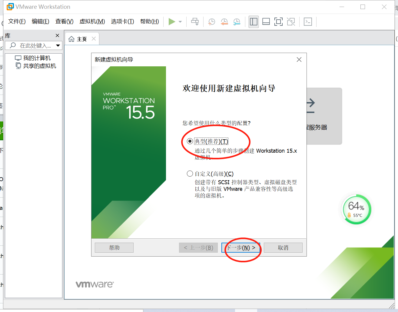Viewport: 398px width, 312px height.
Task: Open the 帮助(H) menu
Action: pyautogui.click(x=149, y=22)
